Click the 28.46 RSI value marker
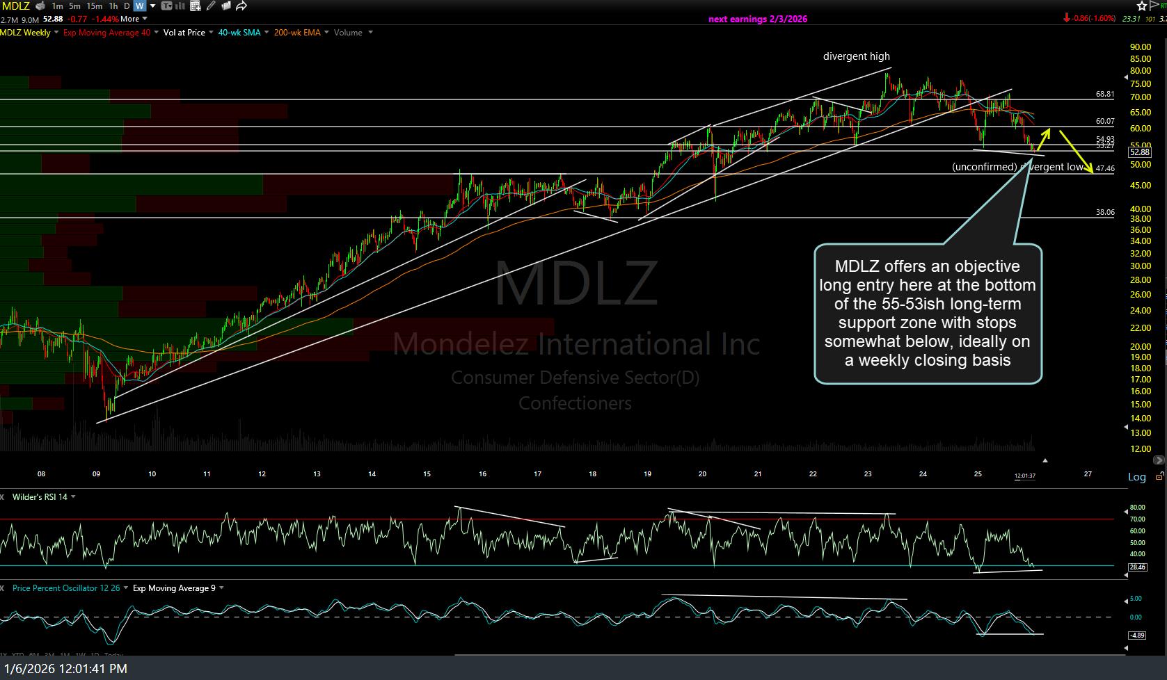 [1137, 567]
